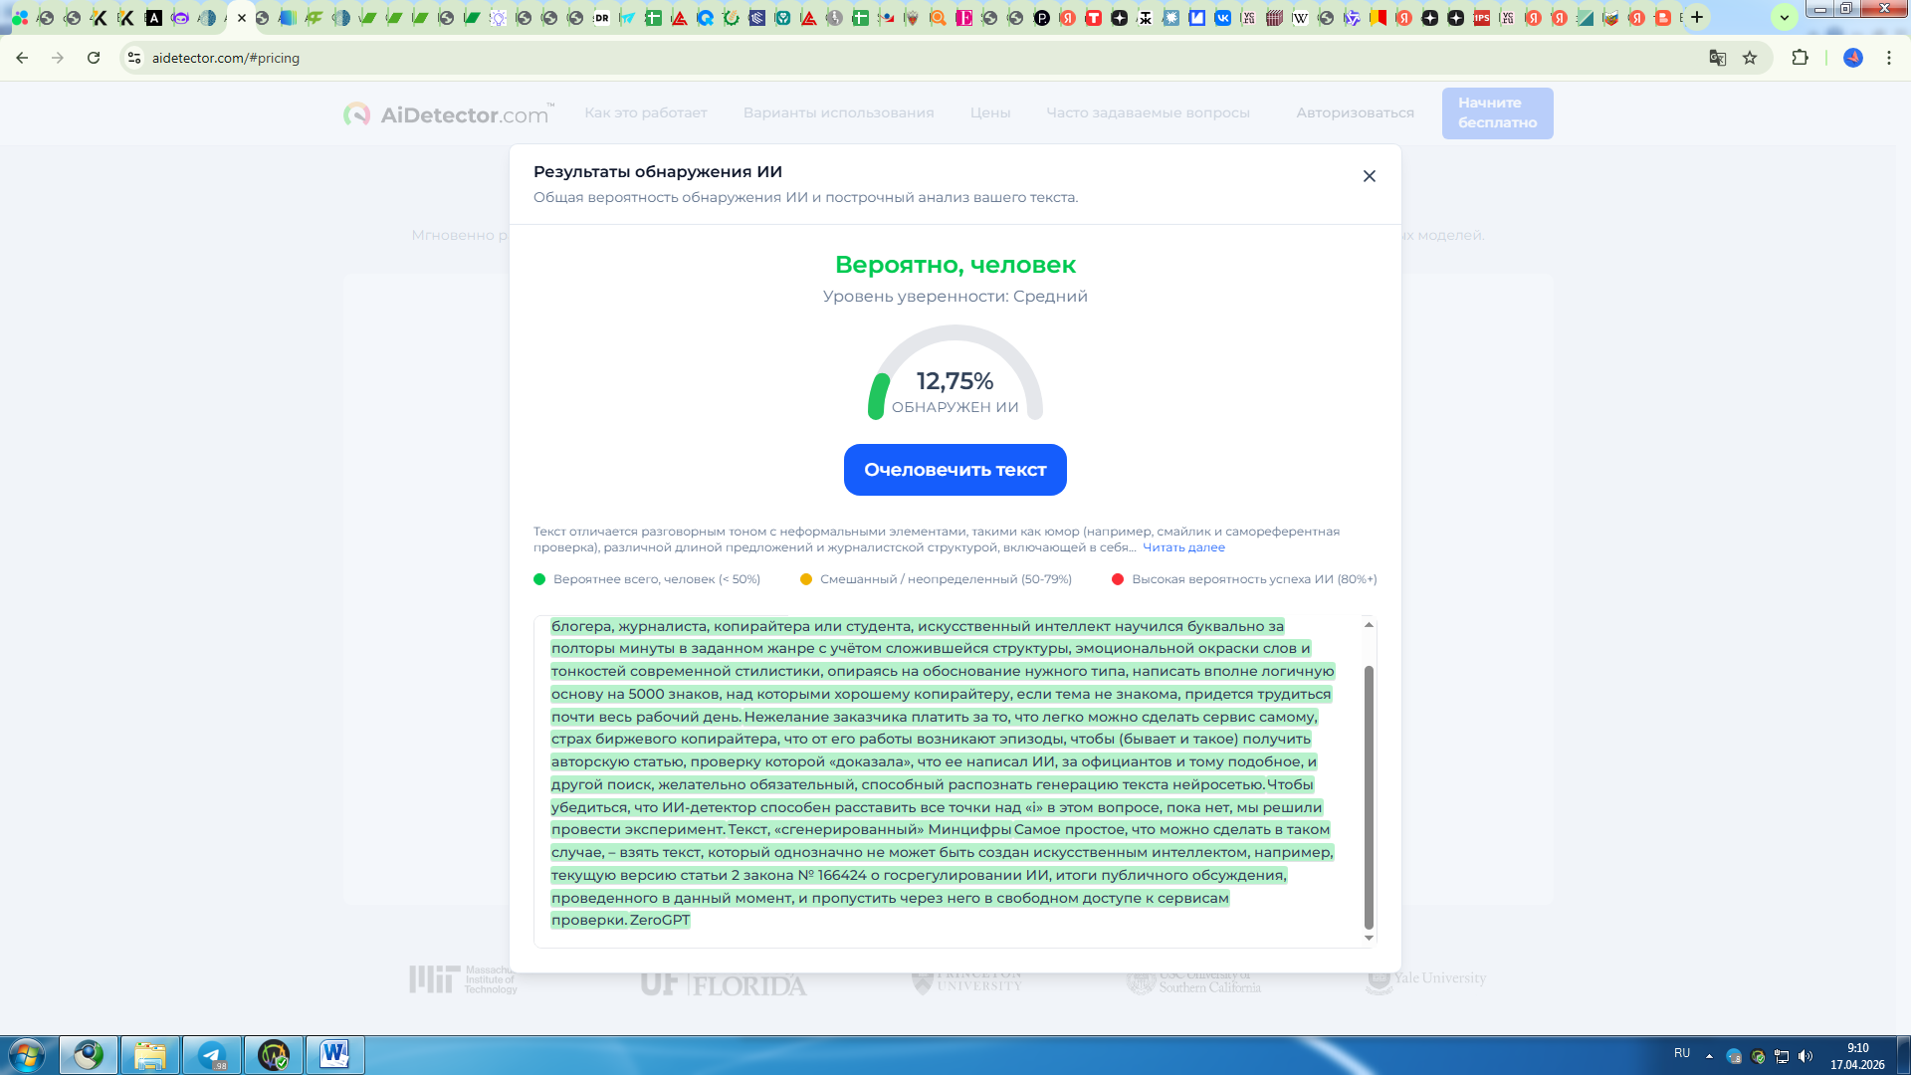Switch to the blue Q favicon tab
Image resolution: width=1911 pixels, height=1075 pixels.
tap(705, 18)
